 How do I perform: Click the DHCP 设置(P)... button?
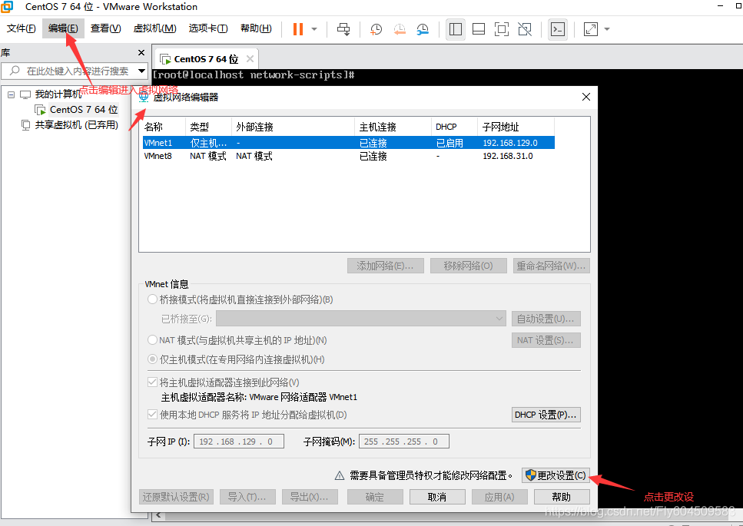[x=546, y=415]
